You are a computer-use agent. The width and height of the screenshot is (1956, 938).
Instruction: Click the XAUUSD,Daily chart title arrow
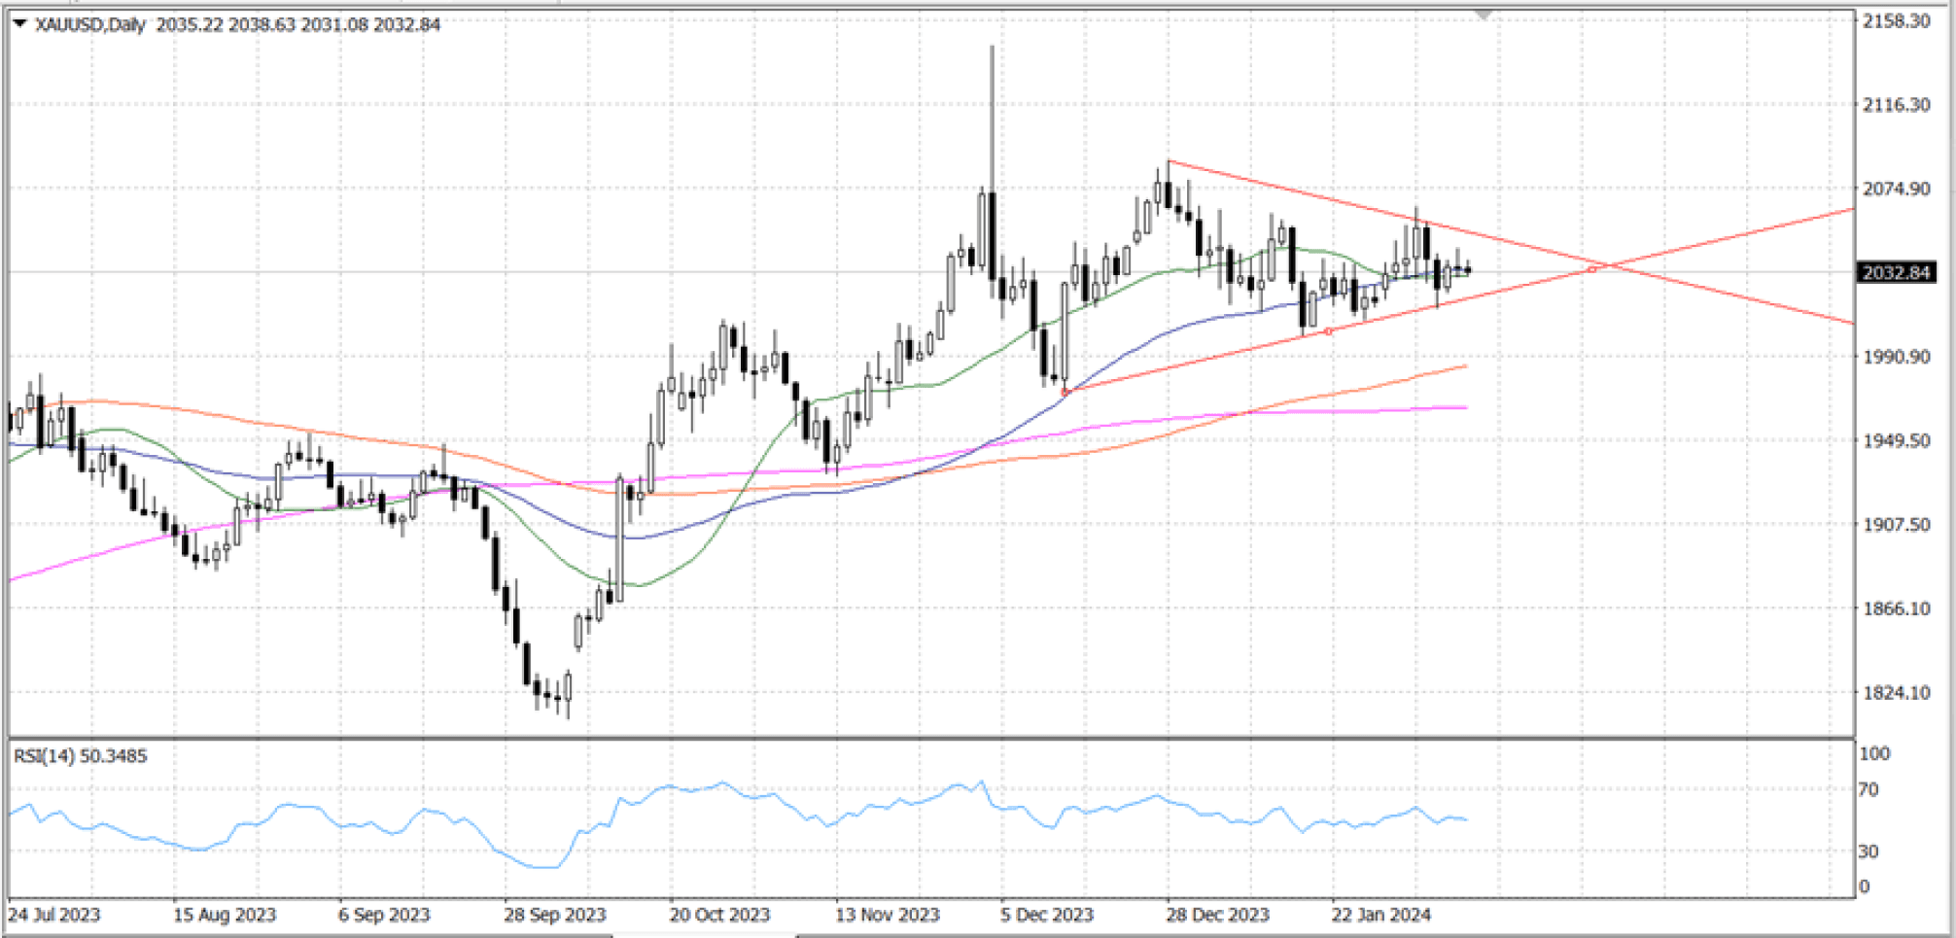coord(18,23)
